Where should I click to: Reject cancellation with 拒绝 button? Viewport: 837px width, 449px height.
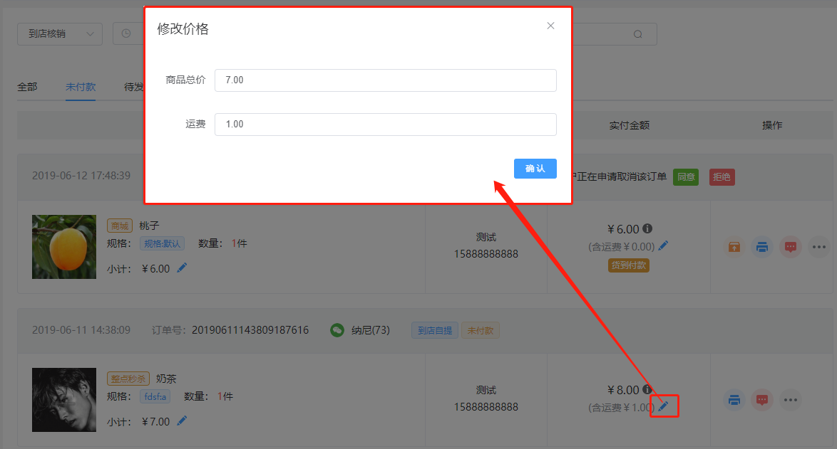coord(722,177)
